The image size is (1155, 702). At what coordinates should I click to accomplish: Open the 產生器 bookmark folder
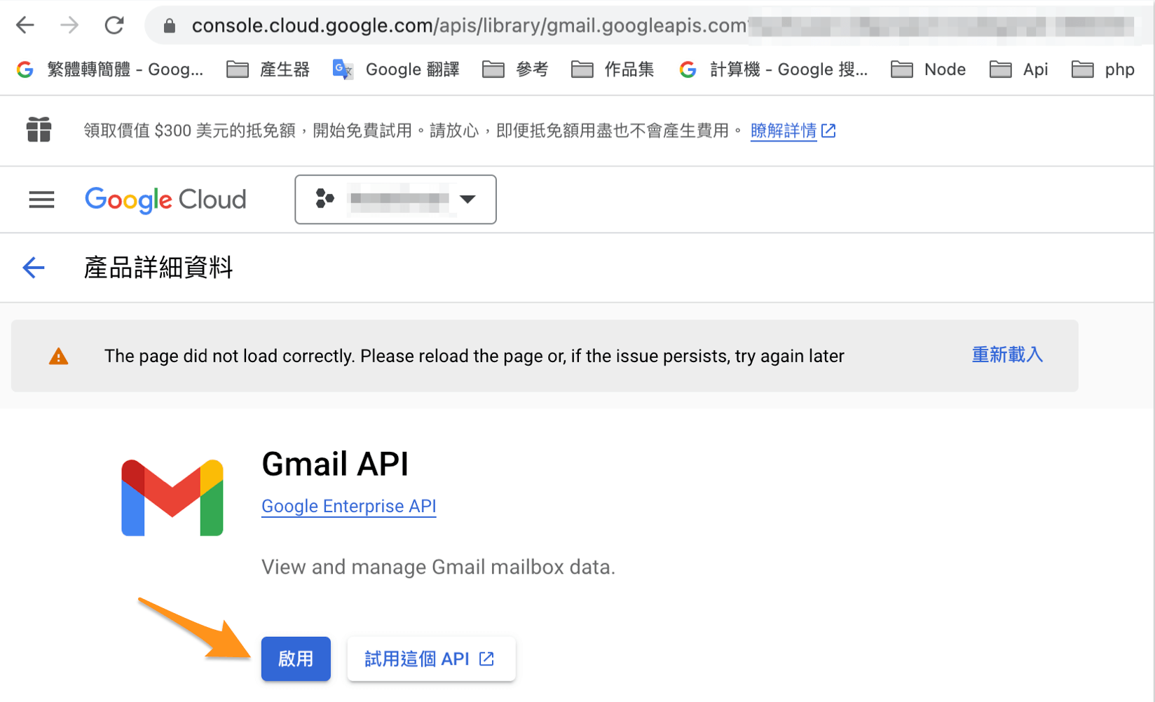click(268, 69)
